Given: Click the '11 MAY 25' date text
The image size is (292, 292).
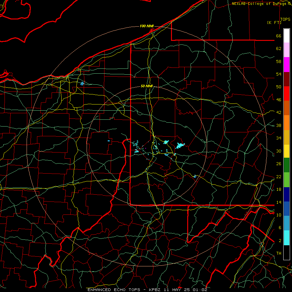Looking at the screenshot, I should point(177,290).
